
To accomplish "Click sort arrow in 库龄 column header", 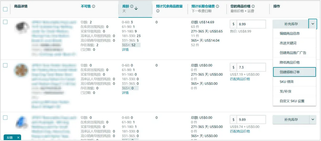I will click(x=136, y=8).
